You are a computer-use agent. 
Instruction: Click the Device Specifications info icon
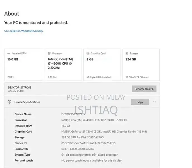click(x=9, y=102)
